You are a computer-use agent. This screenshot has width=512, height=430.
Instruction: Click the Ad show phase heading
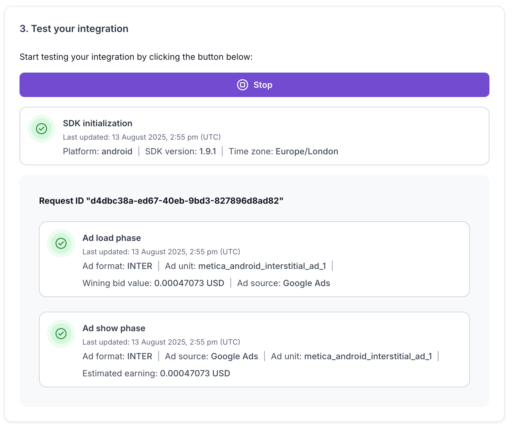click(114, 328)
